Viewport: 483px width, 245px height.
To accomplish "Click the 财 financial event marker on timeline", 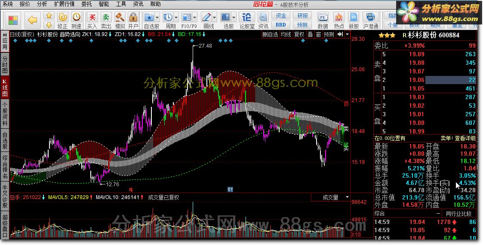I will (x=230, y=189).
